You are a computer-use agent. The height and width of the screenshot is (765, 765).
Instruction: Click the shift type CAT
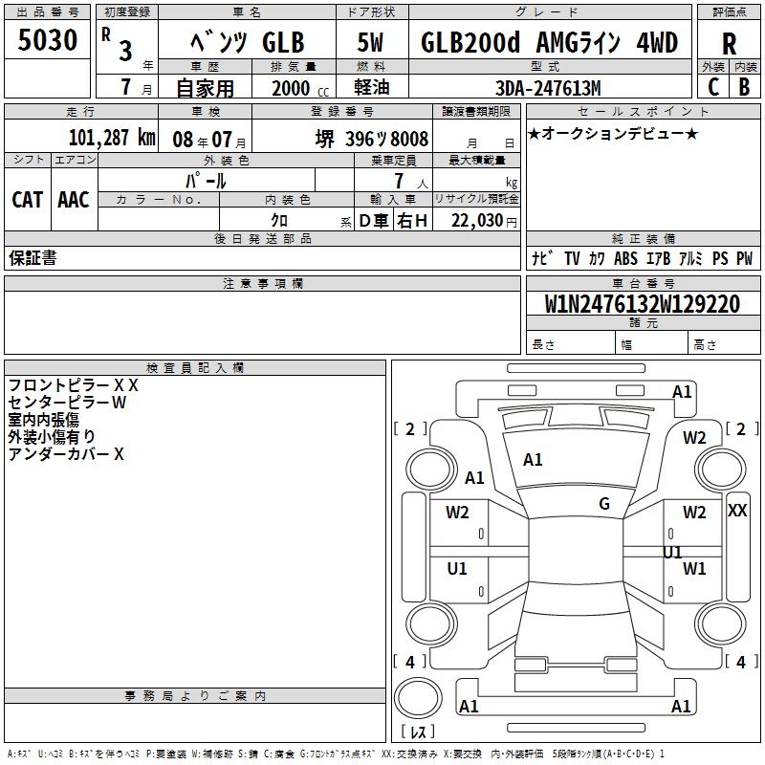point(28,200)
